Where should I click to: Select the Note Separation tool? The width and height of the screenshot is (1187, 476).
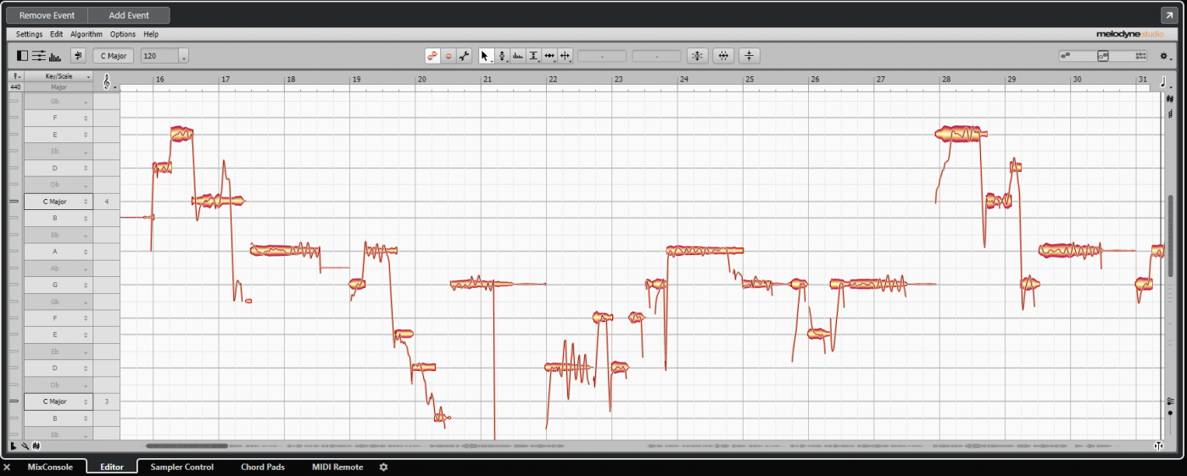tap(566, 56)
